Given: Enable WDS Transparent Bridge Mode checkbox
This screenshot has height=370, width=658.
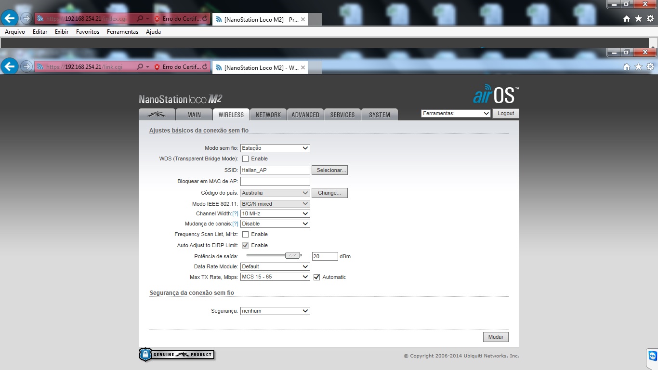Looking at the screenshot, I should tap(245, 159).
